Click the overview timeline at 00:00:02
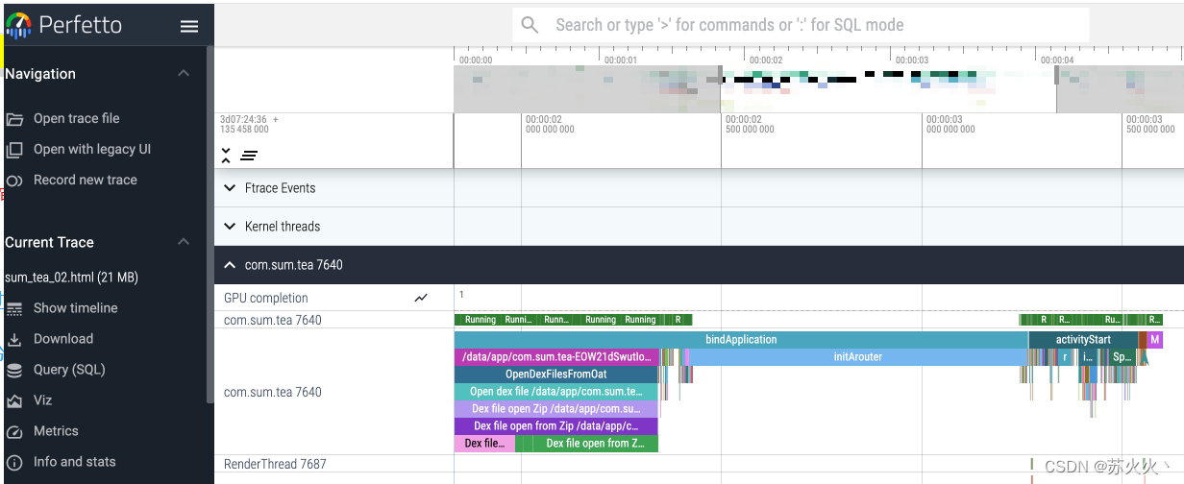The width and height of the screenshot is (1184, 484). (764, 60)
